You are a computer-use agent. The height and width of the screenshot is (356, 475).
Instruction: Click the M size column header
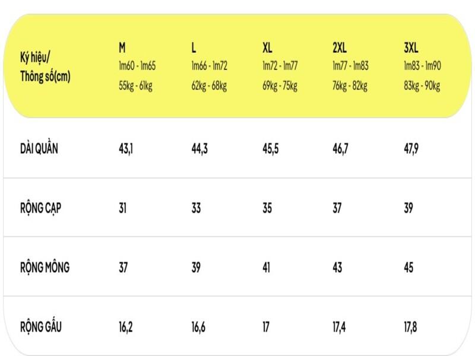click(x=122, y=47)
